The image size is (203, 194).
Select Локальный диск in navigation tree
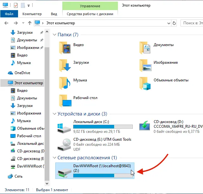[x=30, y=144]
